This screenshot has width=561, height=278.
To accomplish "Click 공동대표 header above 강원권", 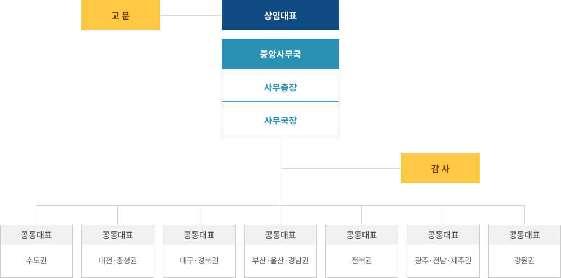I will point(525,235).
